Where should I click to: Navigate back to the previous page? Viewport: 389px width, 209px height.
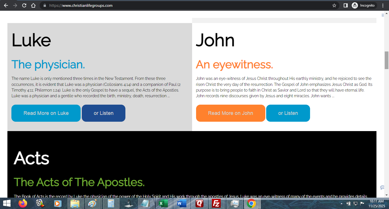pyautogui.click(x=6, y=5)
